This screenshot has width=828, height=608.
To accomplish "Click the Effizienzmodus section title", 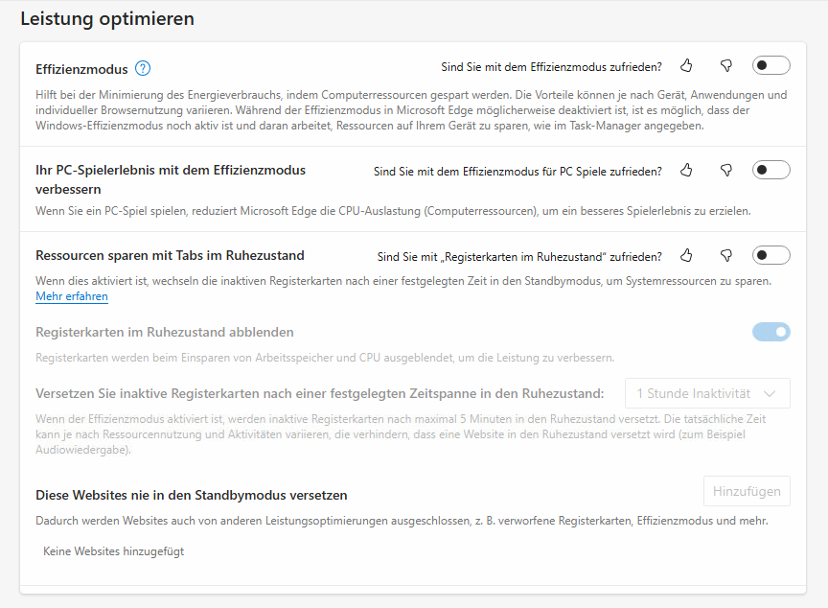I will (80, 69).
